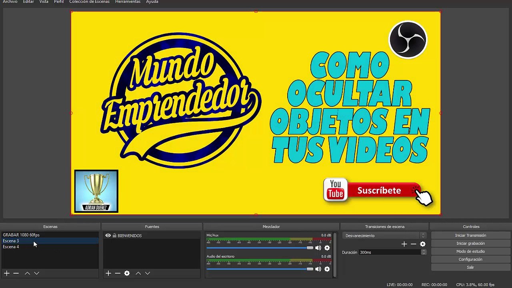This screenshot has height=288, width=512.
Task: Click the Escenas panel header
Action: point(50,227)
